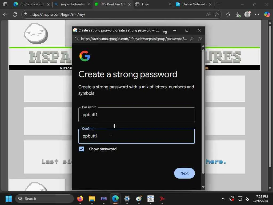The image size is (273, 205).
Task: Open the Edge tab actions menu icon
Action: click(5, 4)
